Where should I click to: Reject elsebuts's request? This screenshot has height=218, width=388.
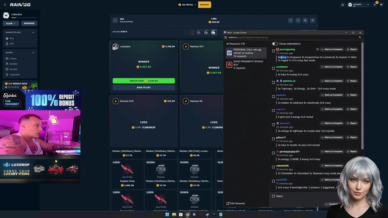[x=352, y=95]
